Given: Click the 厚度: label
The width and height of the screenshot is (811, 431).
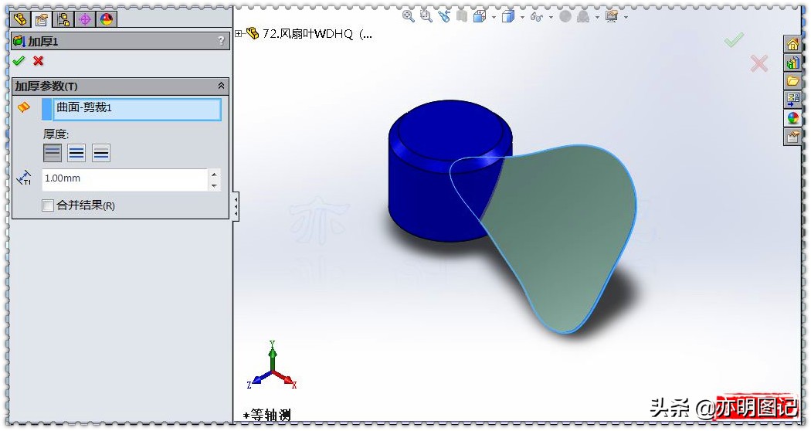Looking at the screenshot, I should coord(56,134).
